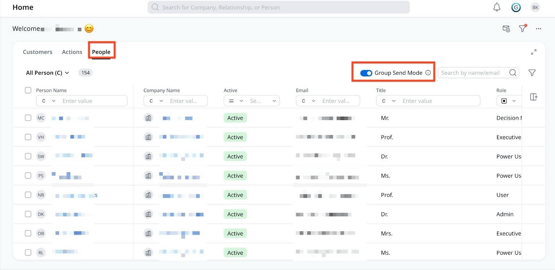This screenshot has width=555, height=270.
Task: Open the three-dot more options menu
Action: click(x=538, y=29)
